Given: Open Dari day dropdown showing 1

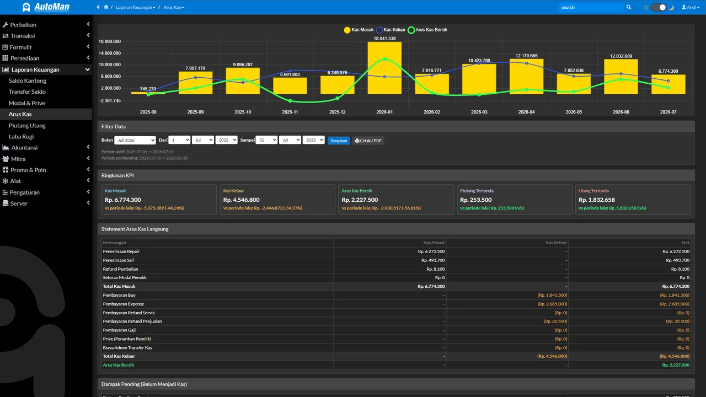Looking at the screenshot, I should click(x=180, y=140).
